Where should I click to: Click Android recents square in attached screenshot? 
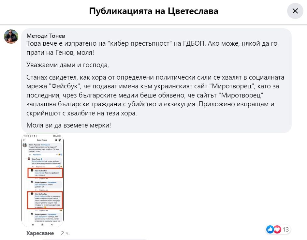[x=32, y=225]
